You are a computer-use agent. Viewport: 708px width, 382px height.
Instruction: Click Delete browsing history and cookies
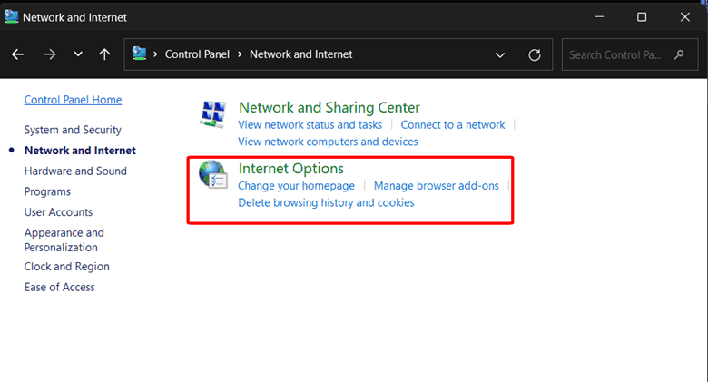[x=326, y=202]
